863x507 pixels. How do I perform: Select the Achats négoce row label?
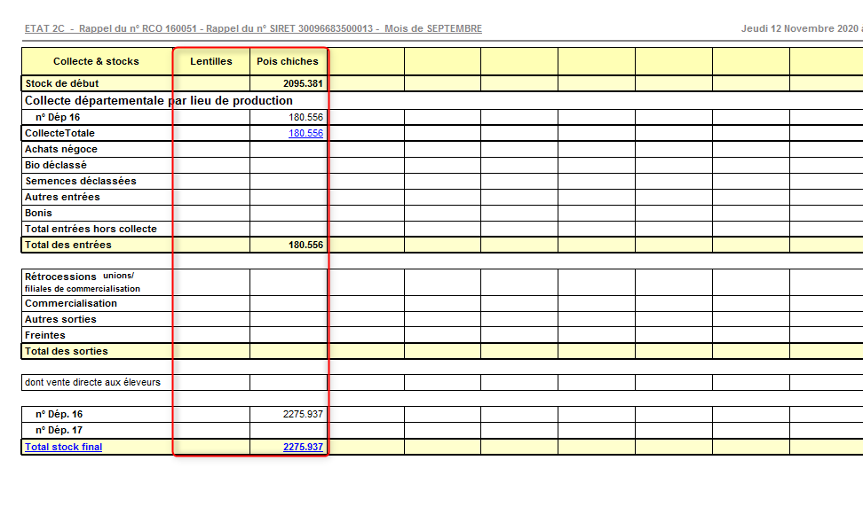click(61, 149)
